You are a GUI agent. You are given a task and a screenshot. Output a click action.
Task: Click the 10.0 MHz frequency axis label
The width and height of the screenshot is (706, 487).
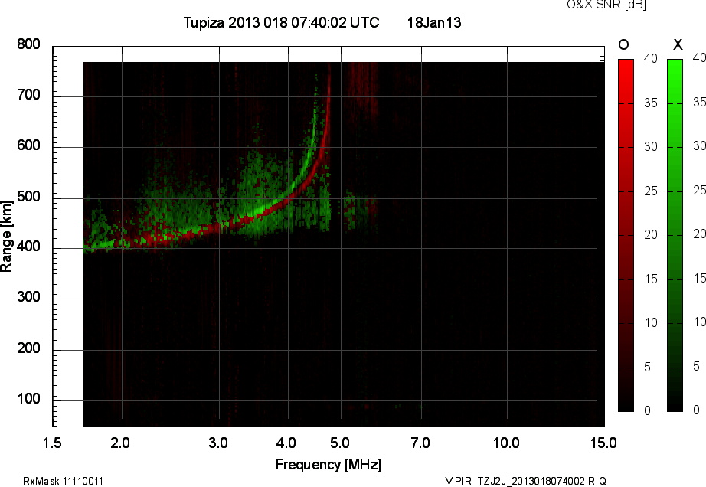(x=506, y=443)
